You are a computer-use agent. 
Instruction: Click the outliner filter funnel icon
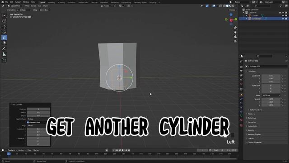(x=281, y=6)
